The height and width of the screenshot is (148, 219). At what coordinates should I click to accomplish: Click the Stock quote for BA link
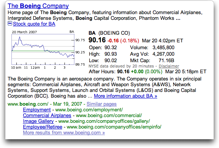[x=34, y=24]
